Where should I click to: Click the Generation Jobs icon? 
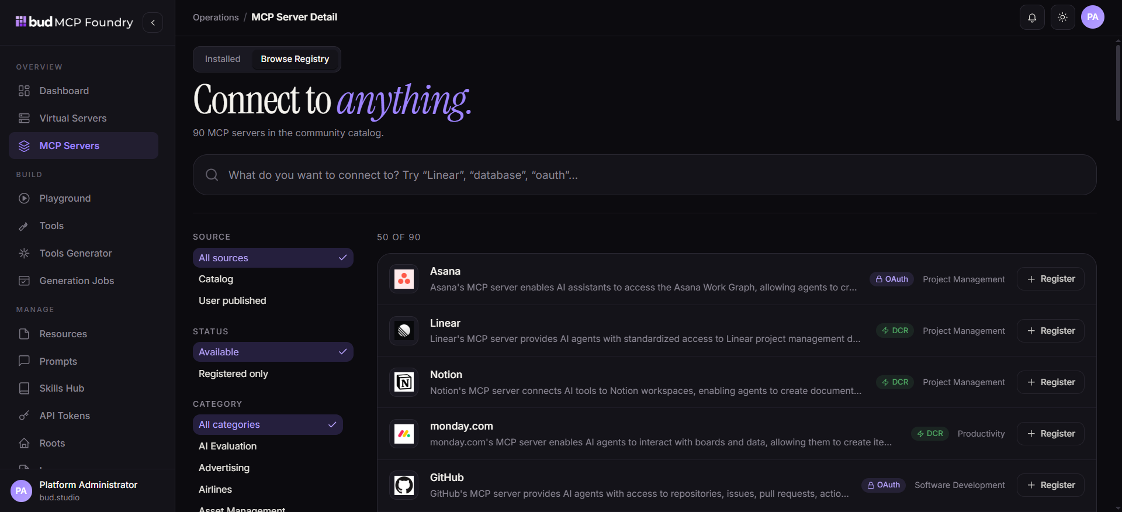(x=24, y=281)
